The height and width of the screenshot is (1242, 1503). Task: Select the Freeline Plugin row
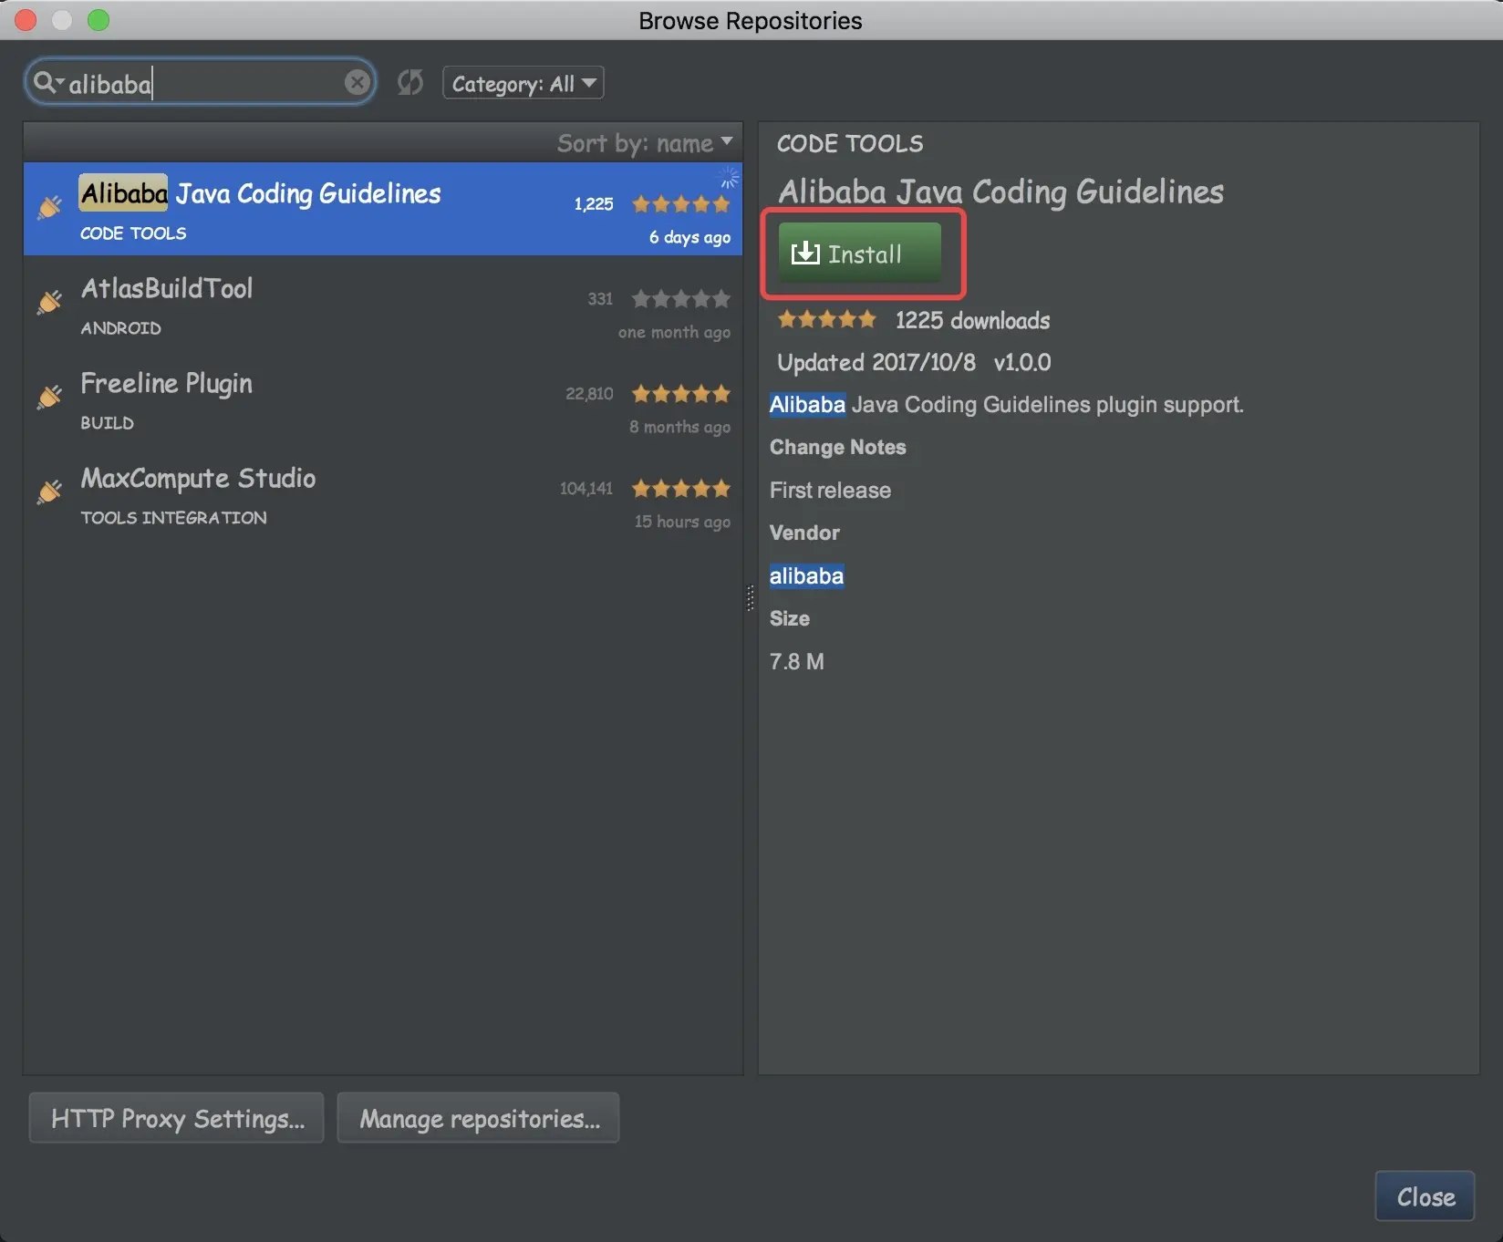pyautogui.click(x=383, y=398)
